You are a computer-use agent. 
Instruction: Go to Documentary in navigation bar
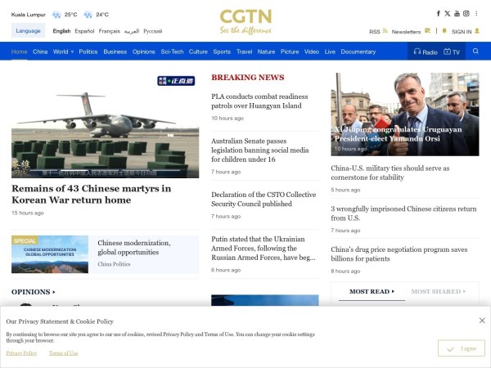point(358,52)
